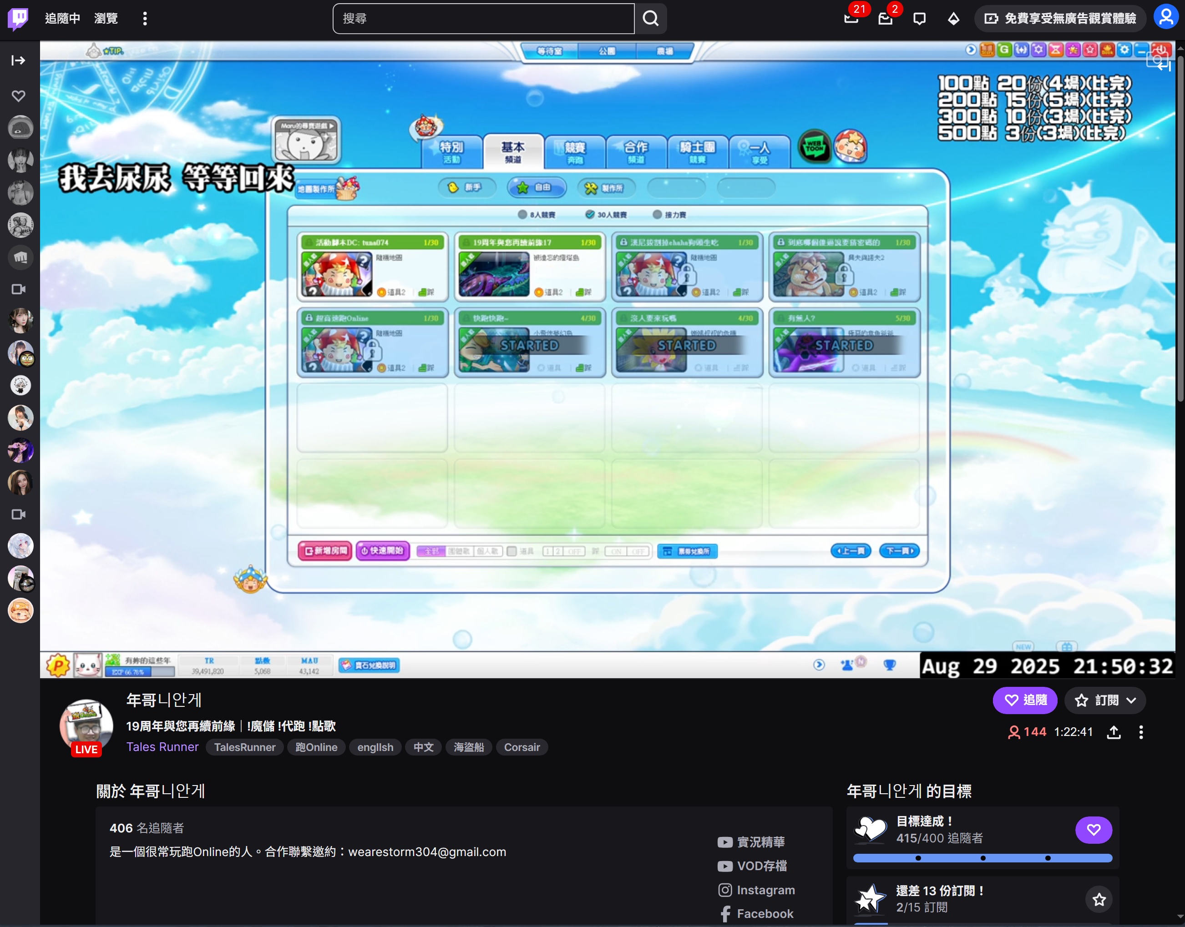Click the followed channels heart icon
Screen dimensions: 1185x927
19,96
